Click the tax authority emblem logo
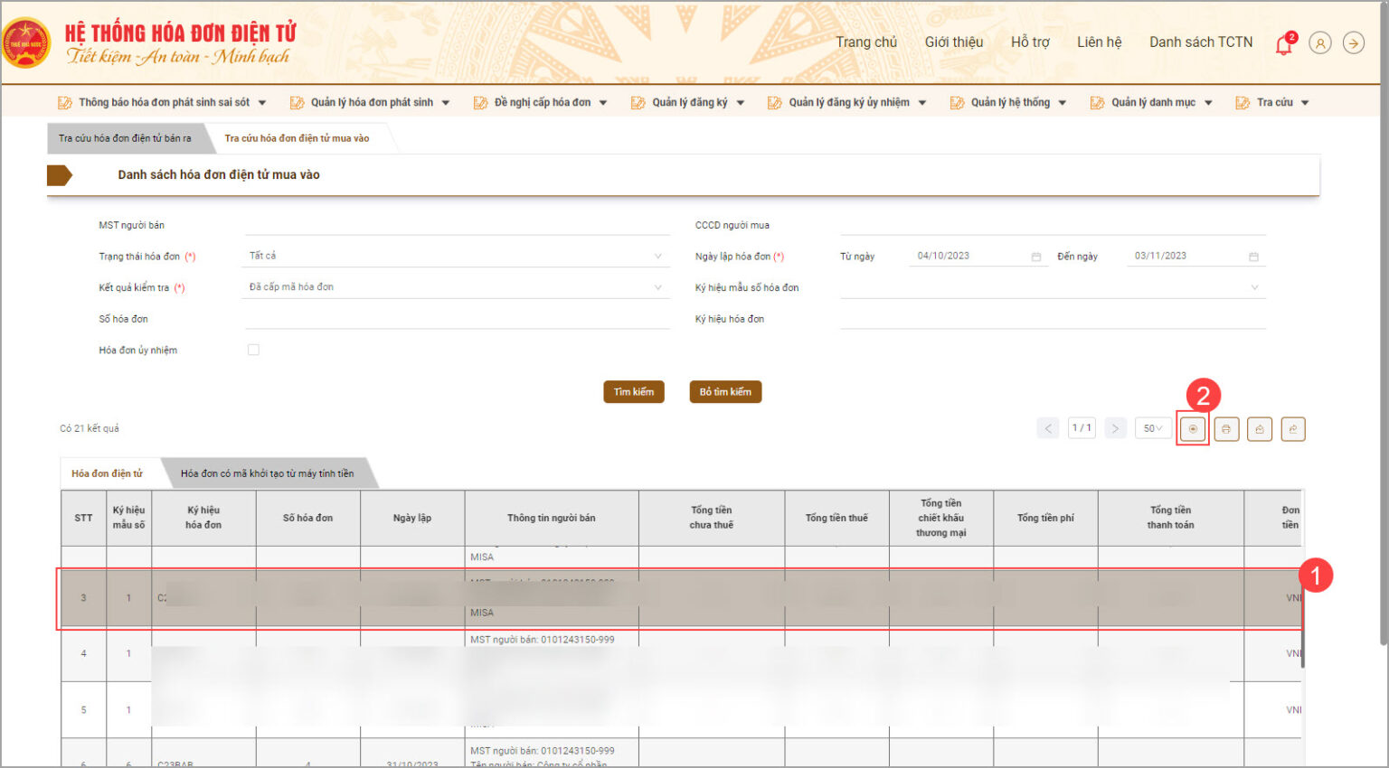Viewport: 1389px width, 768px height. (x=26, y=43)
